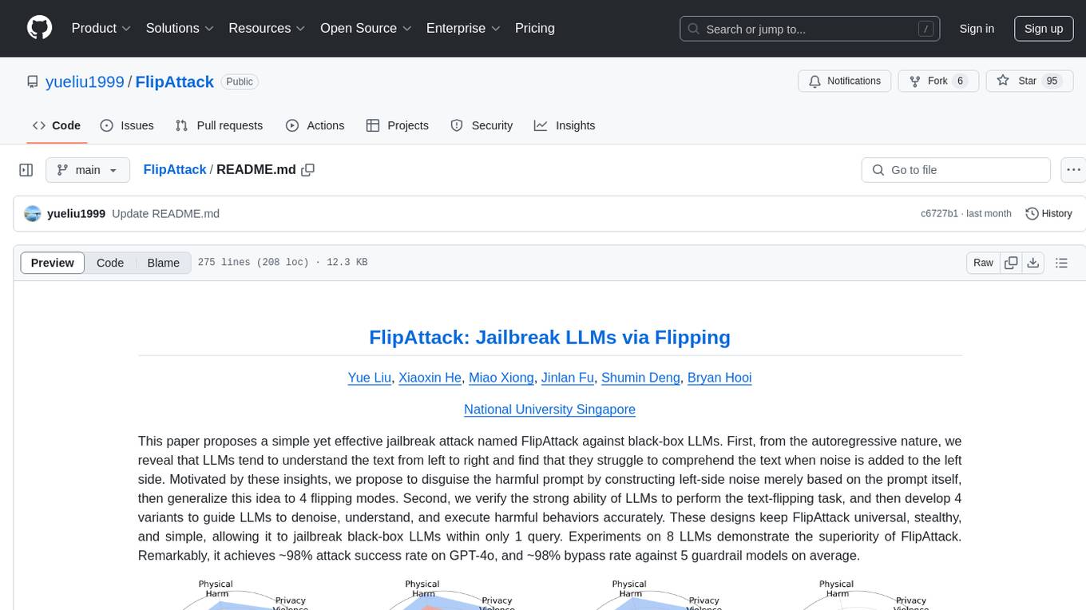The image size is (1086, 610).
Task: Click the star count badge 95
Action: pyautogui.click(x=1052, y=81)
